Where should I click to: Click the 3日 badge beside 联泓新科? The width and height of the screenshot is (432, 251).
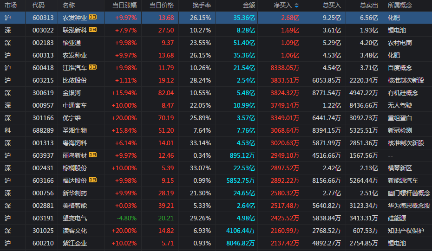[x=92, y=30]
